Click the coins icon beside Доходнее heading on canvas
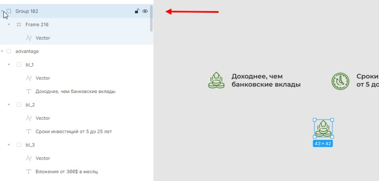The height and width of the screenshot is (181, 379). [216, 80]
